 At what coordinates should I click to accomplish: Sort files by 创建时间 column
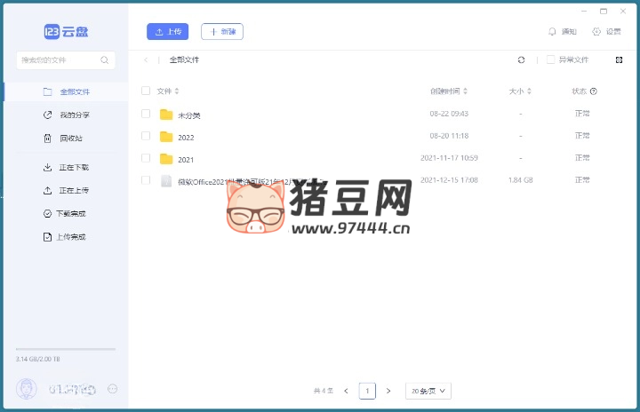[449, 91]
